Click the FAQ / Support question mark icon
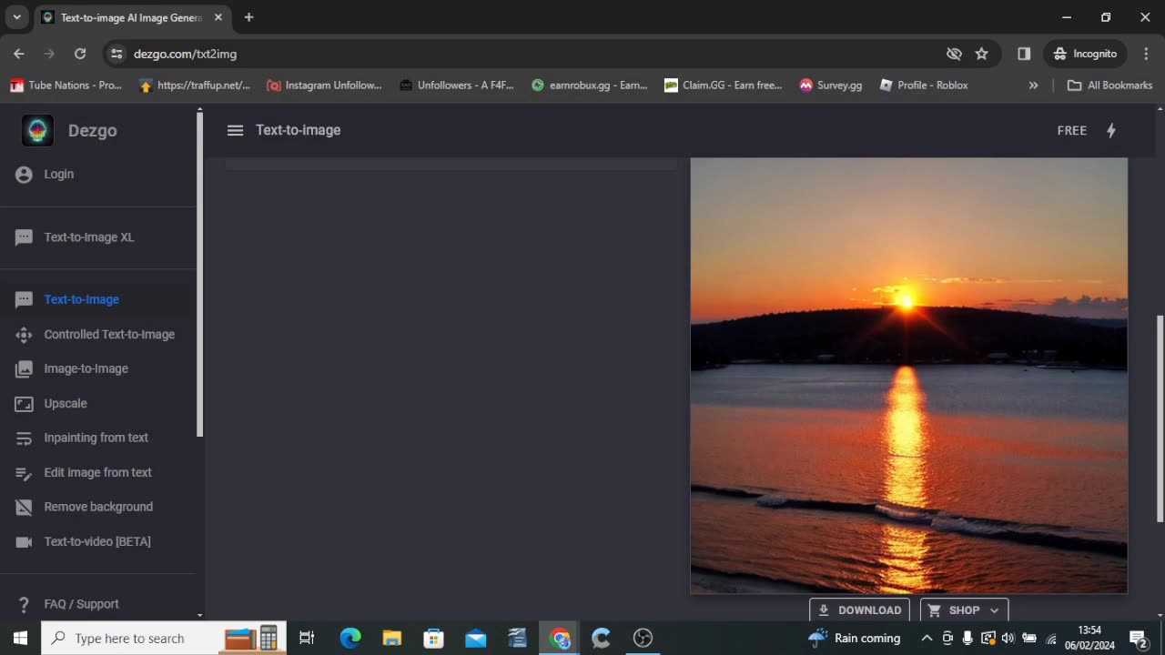 [x=25, y=604]
